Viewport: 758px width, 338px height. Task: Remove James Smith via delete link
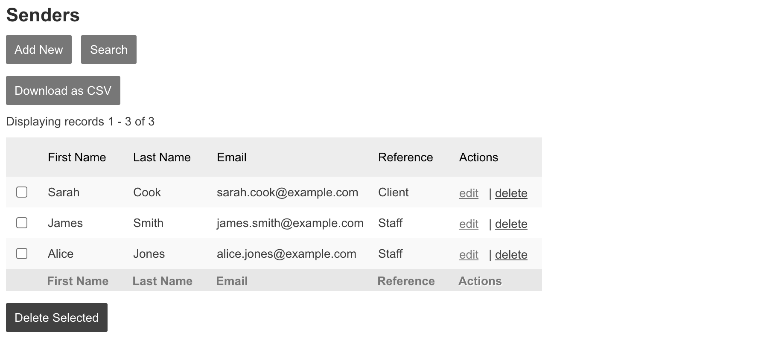pos(511,224)
